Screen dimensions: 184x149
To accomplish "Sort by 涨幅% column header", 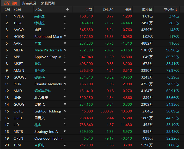I will pyautogui.click(x=108, y=10).
